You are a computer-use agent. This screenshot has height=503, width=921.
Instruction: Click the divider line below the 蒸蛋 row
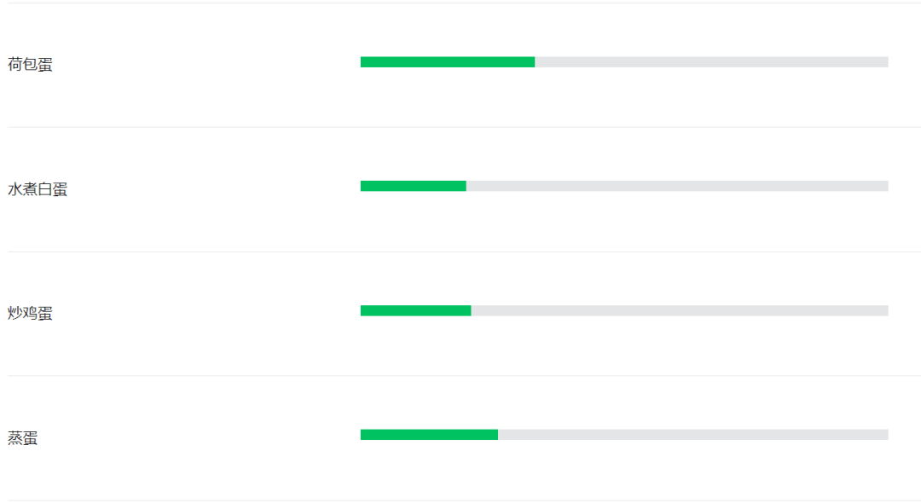(464, 500)
